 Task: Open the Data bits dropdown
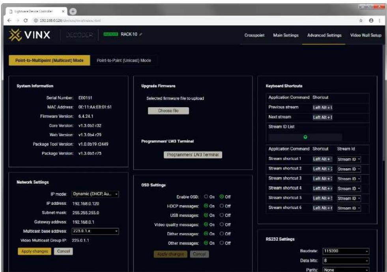(346, 261)
